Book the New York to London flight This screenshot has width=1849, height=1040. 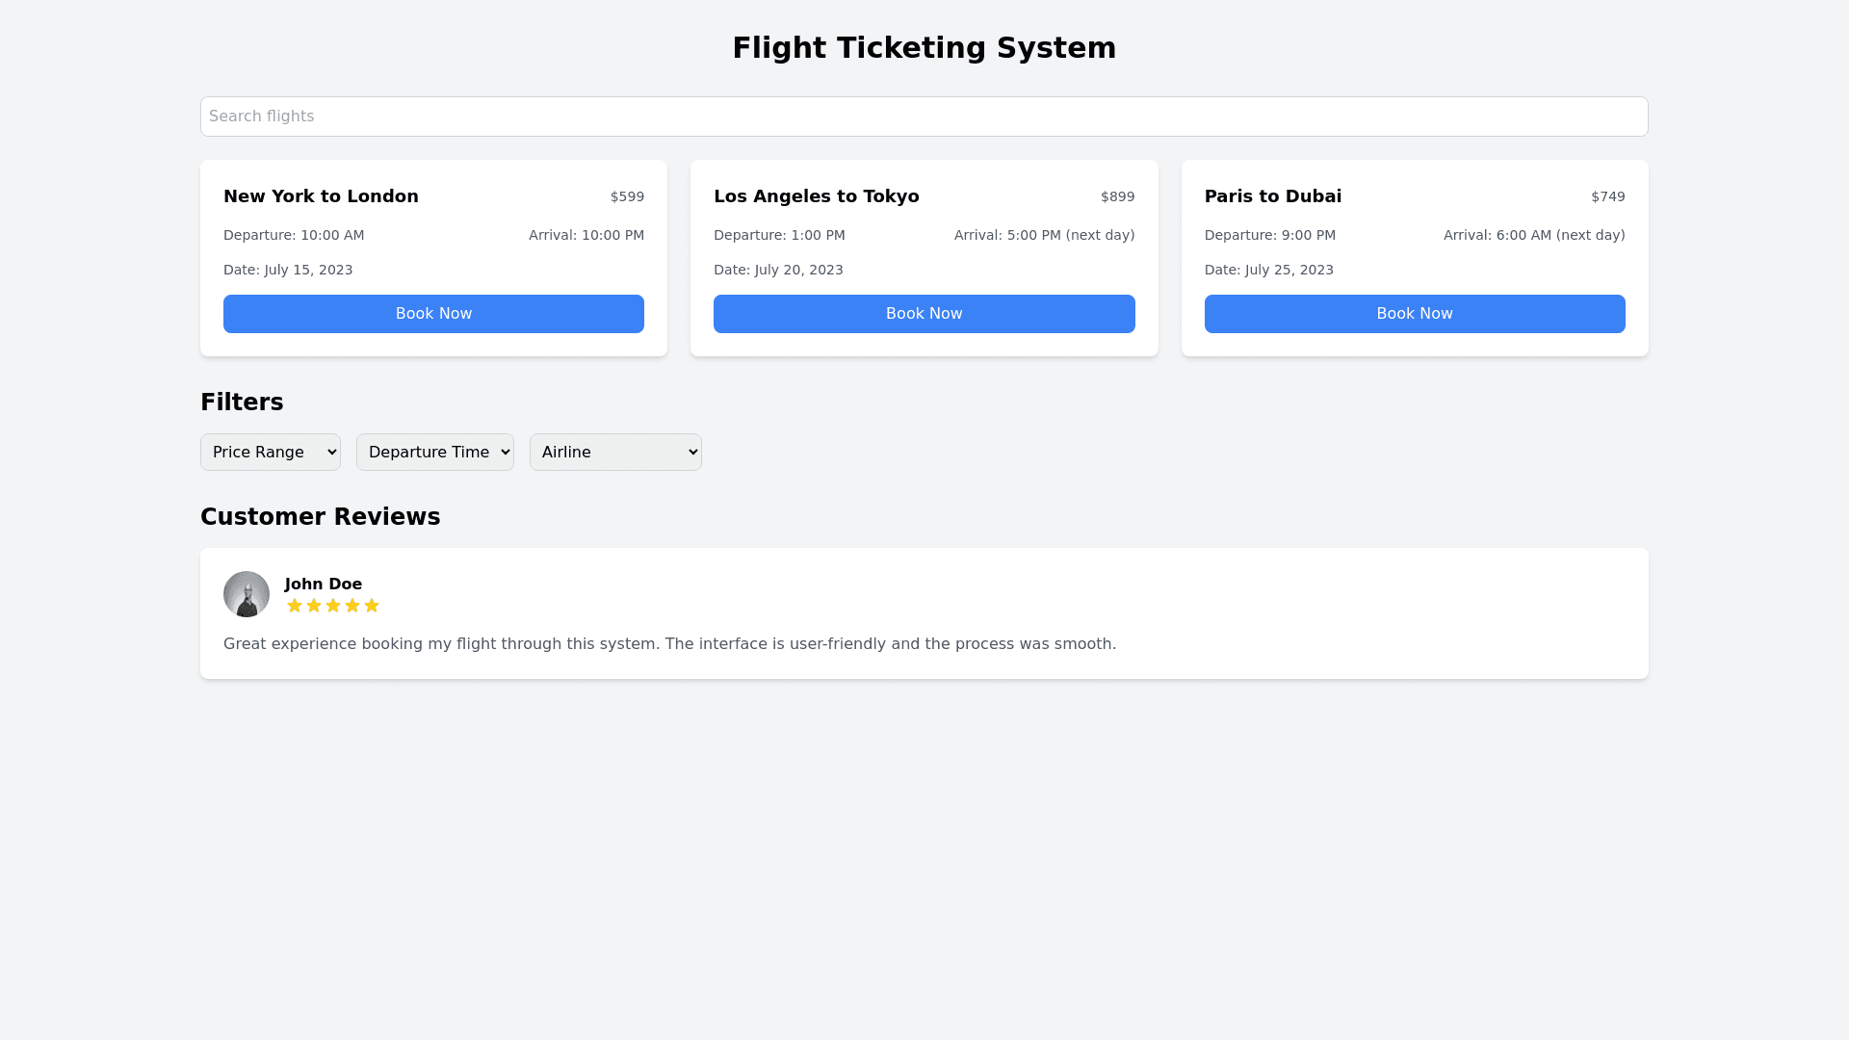(433, 314)
